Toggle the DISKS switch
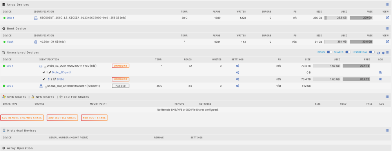The image size is (392, 151). point(330,52)
